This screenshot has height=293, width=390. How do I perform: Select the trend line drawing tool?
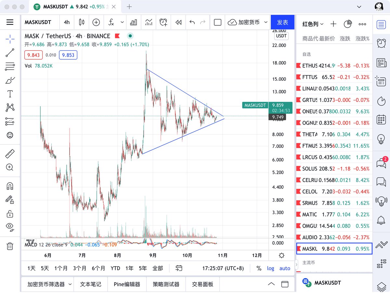[x=10, y=53]
